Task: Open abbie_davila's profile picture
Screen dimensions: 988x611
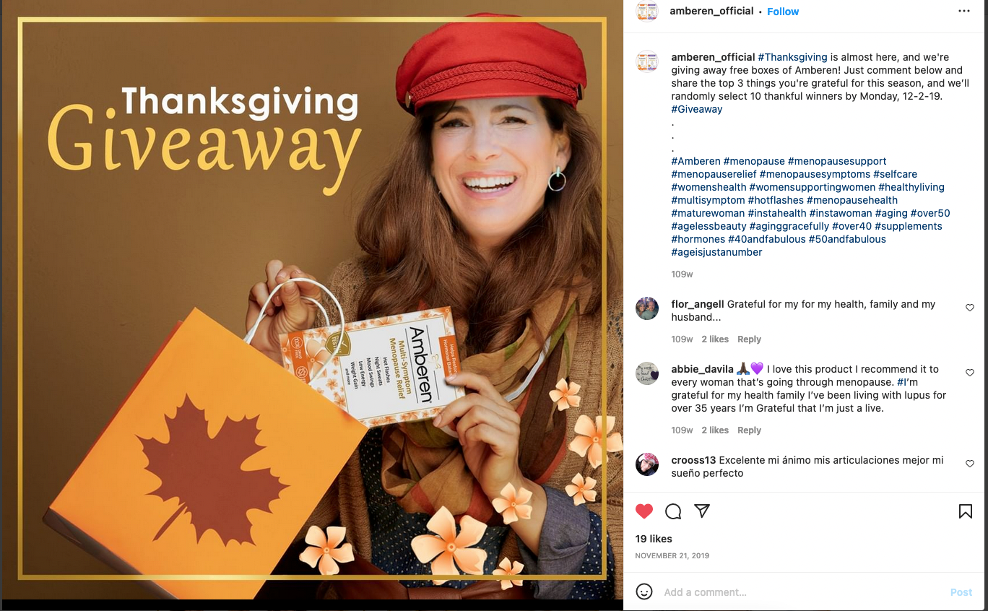Action: (646, 373)
